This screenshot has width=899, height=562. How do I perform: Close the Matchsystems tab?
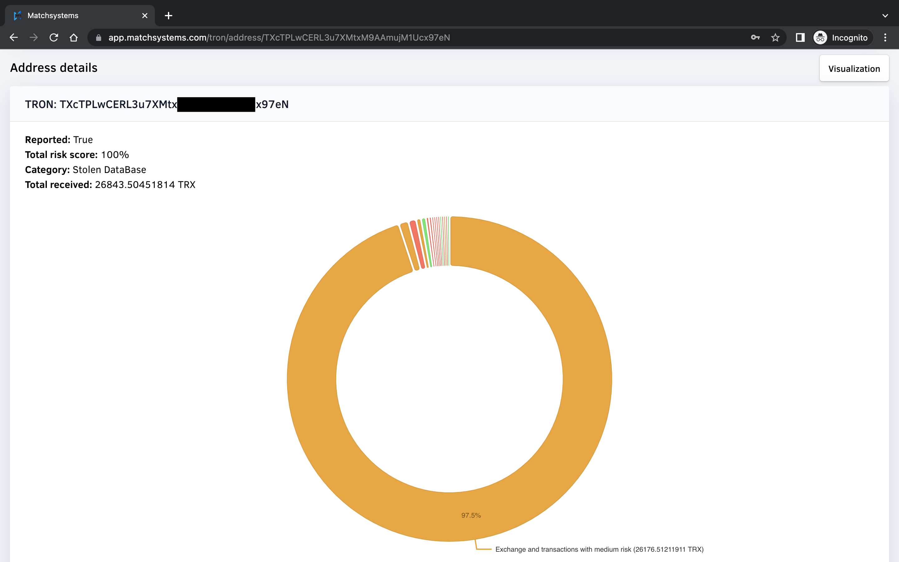pyautogui.click(x=145, y=16)
